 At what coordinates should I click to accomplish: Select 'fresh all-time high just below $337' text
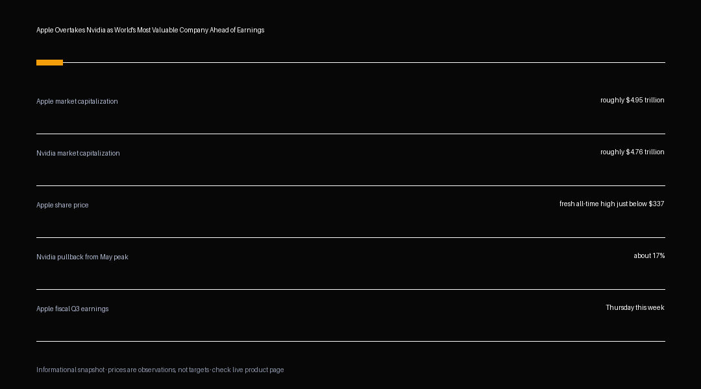[611, 204]
